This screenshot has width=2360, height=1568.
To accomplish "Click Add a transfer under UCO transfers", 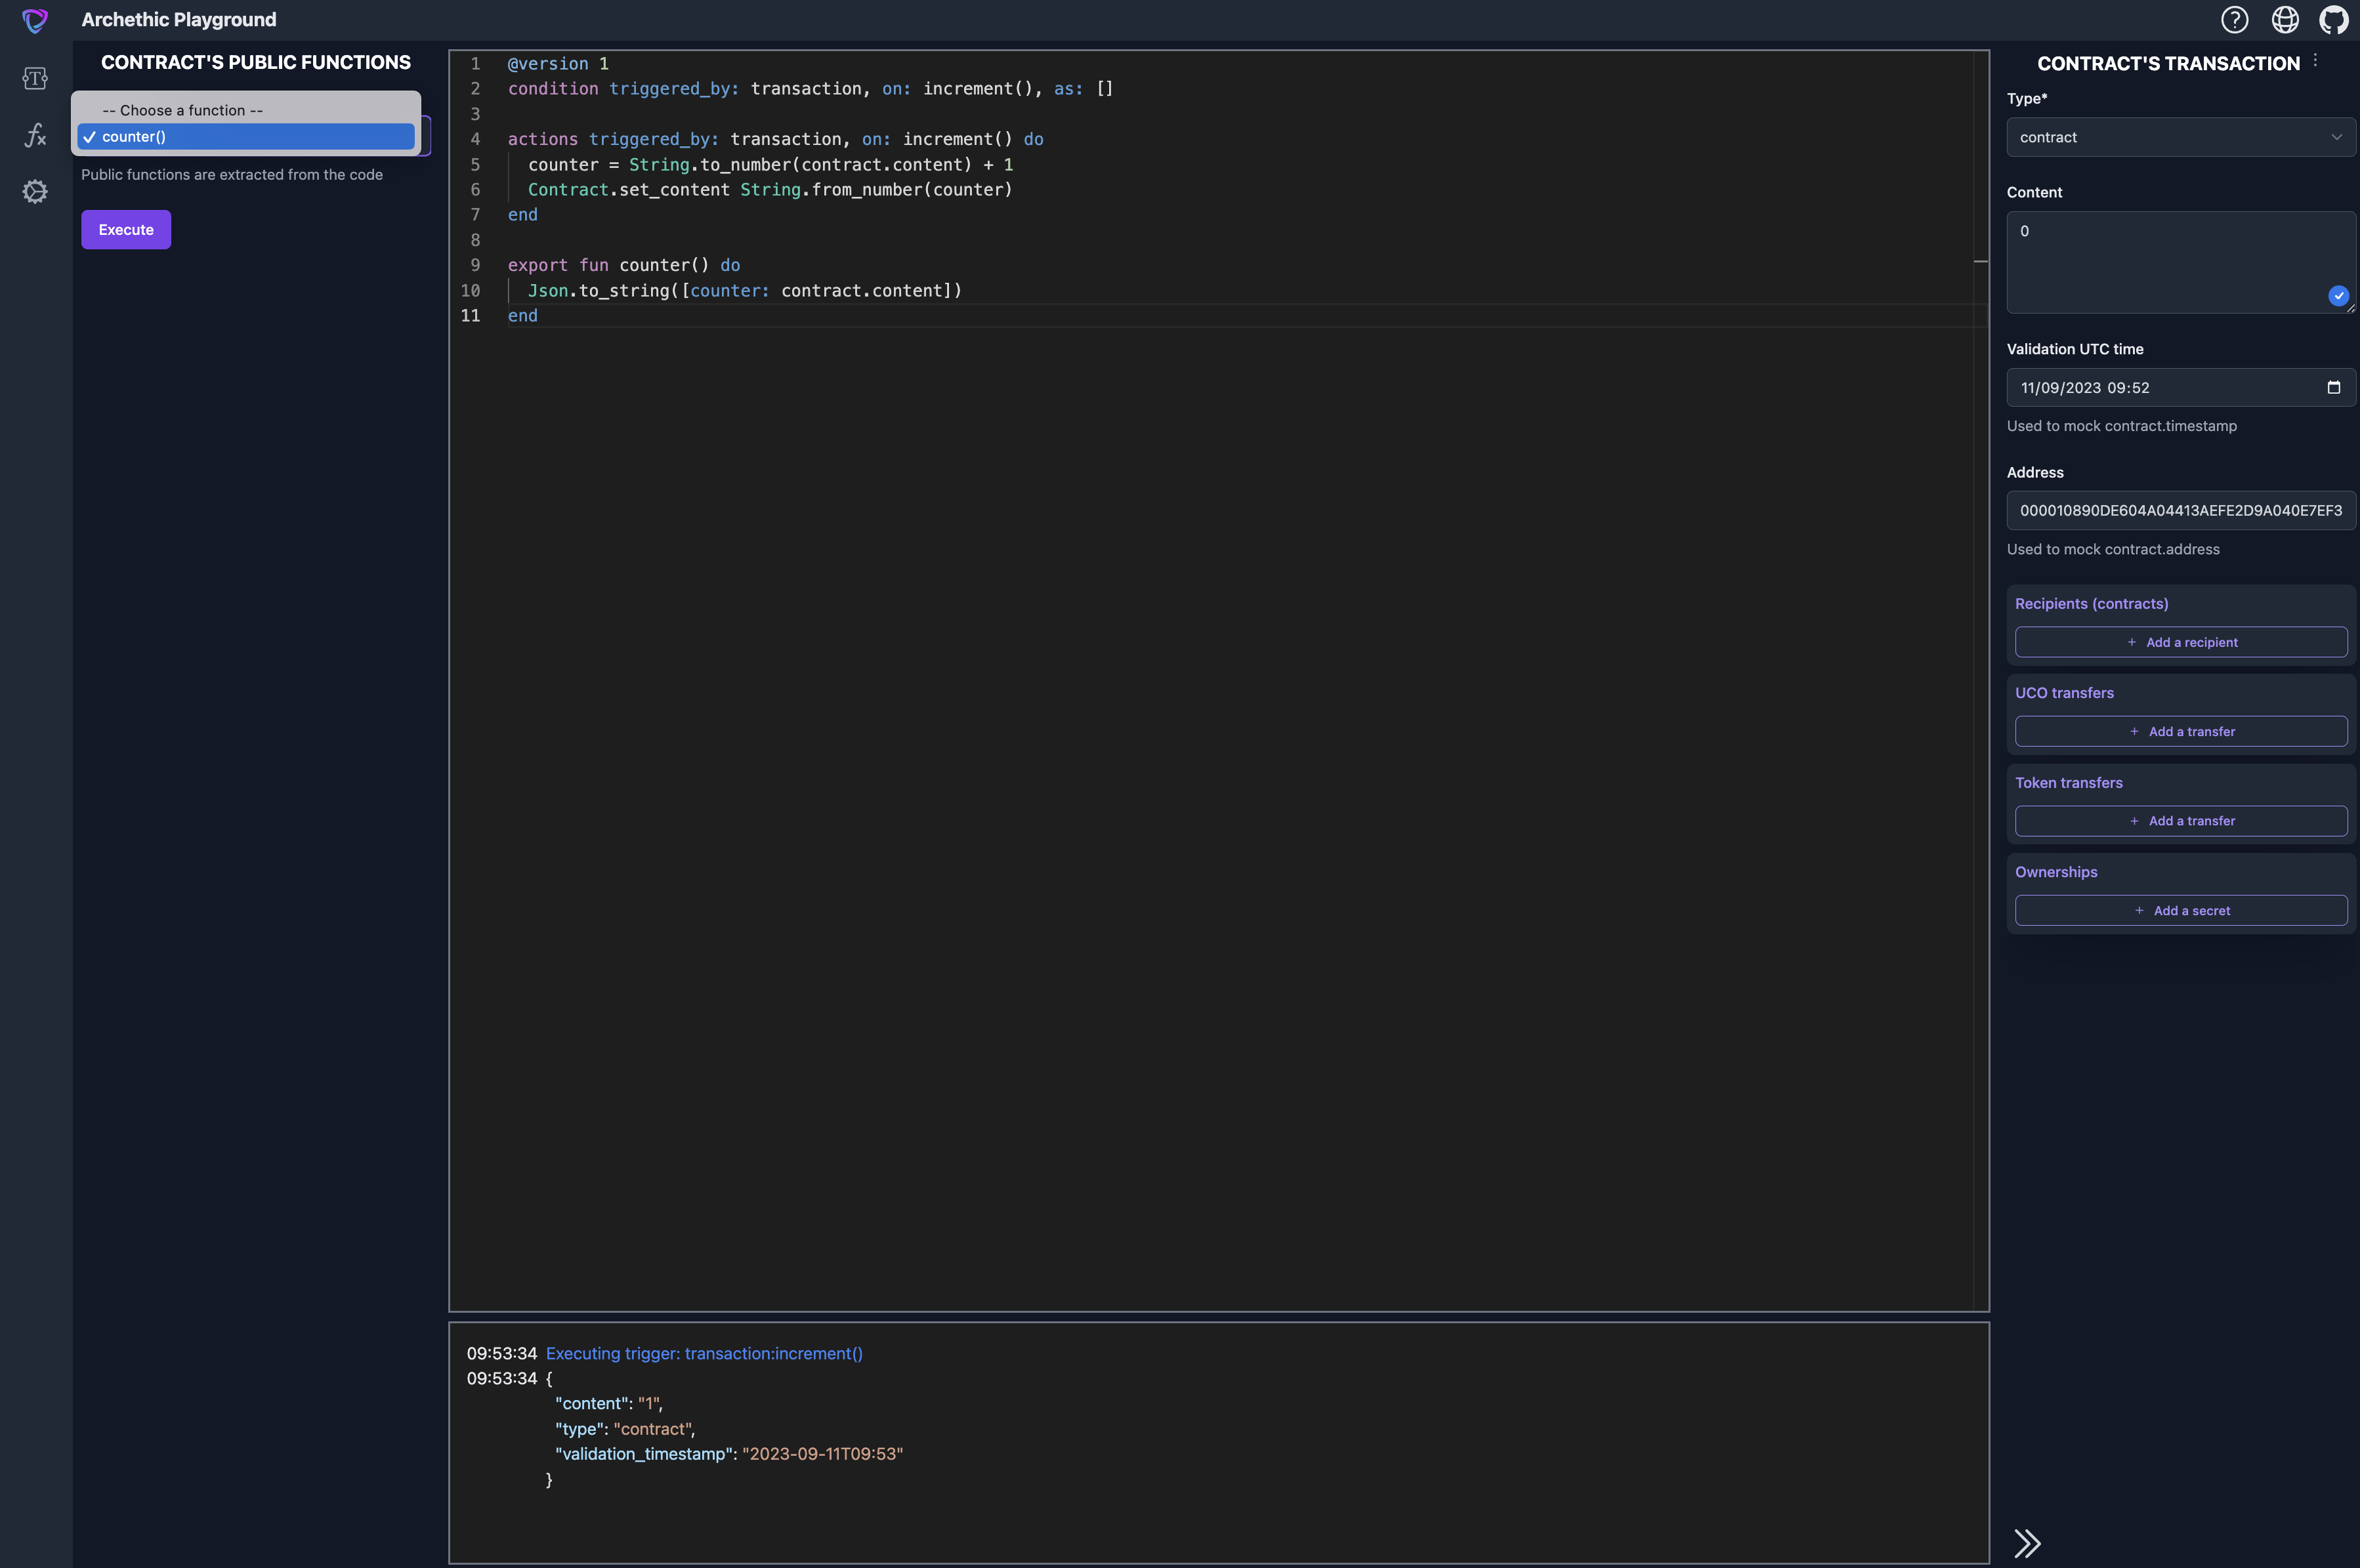I will coord(2181,731).
